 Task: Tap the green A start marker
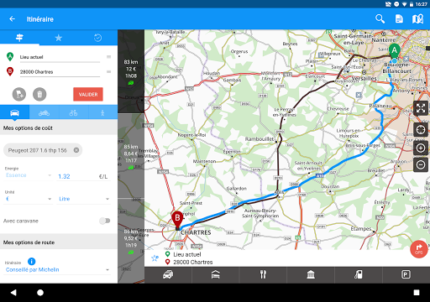395,51
